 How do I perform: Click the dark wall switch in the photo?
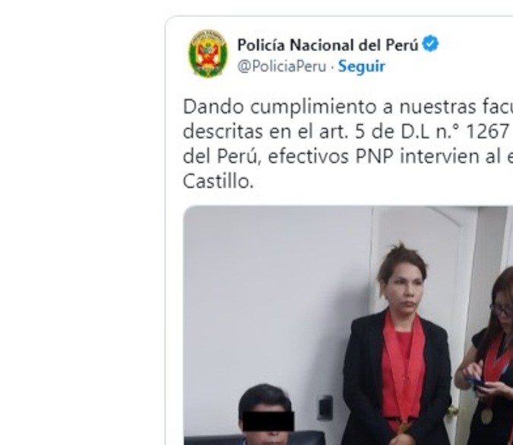325,408
